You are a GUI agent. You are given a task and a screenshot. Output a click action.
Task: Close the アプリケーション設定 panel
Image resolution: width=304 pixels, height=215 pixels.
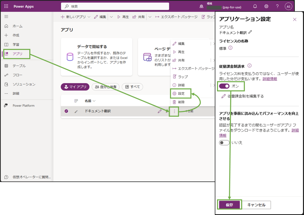294,19
